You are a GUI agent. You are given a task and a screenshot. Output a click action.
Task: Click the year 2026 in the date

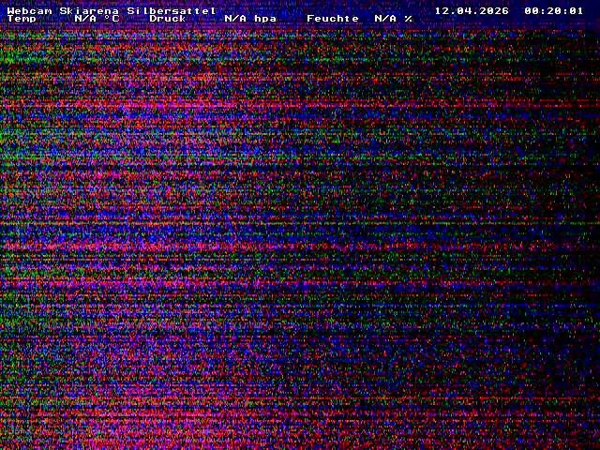click(494, 10)
